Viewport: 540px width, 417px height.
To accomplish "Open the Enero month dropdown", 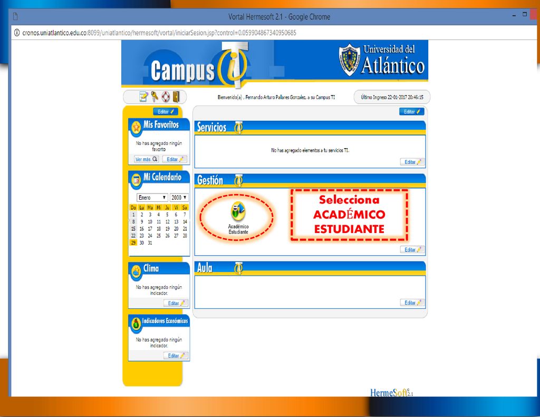I will [x=152, y=198].
